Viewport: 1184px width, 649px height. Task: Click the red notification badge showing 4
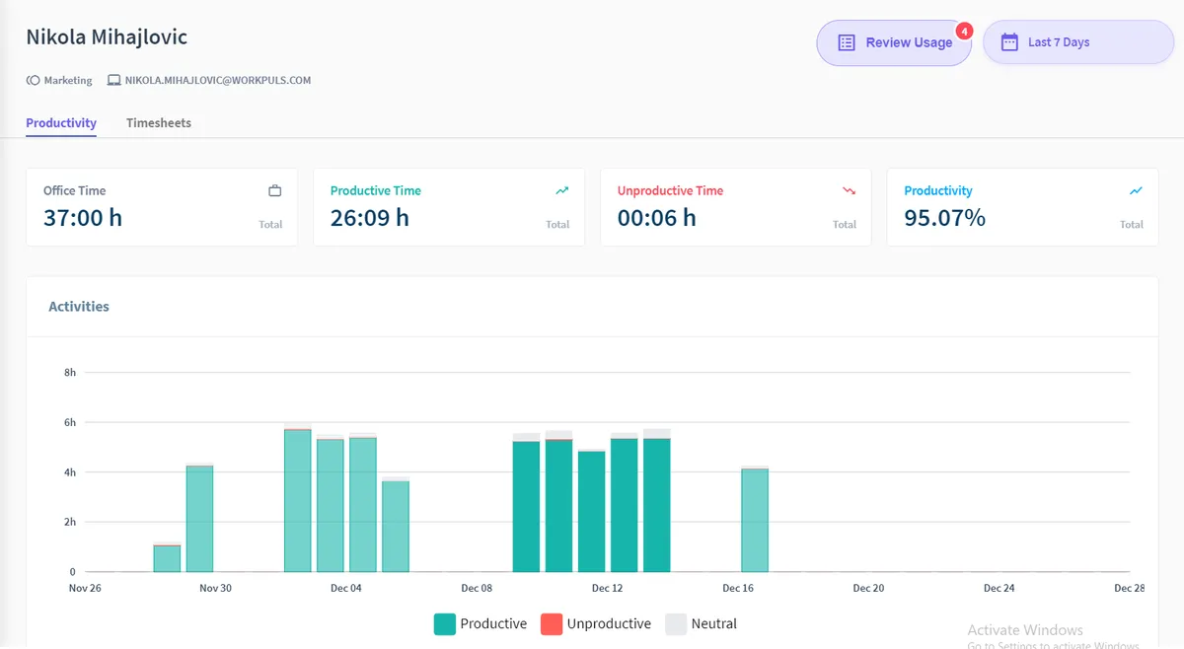pos(964,31)
